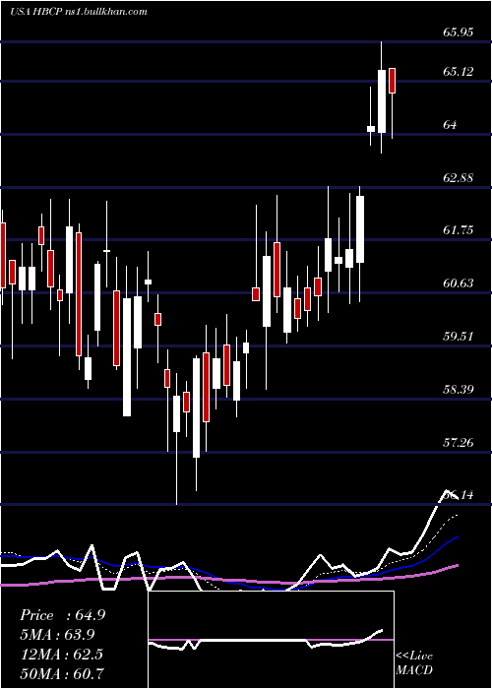Click the 'USA HBCP ns1.bullkhan.com' title text

point(79,12)
